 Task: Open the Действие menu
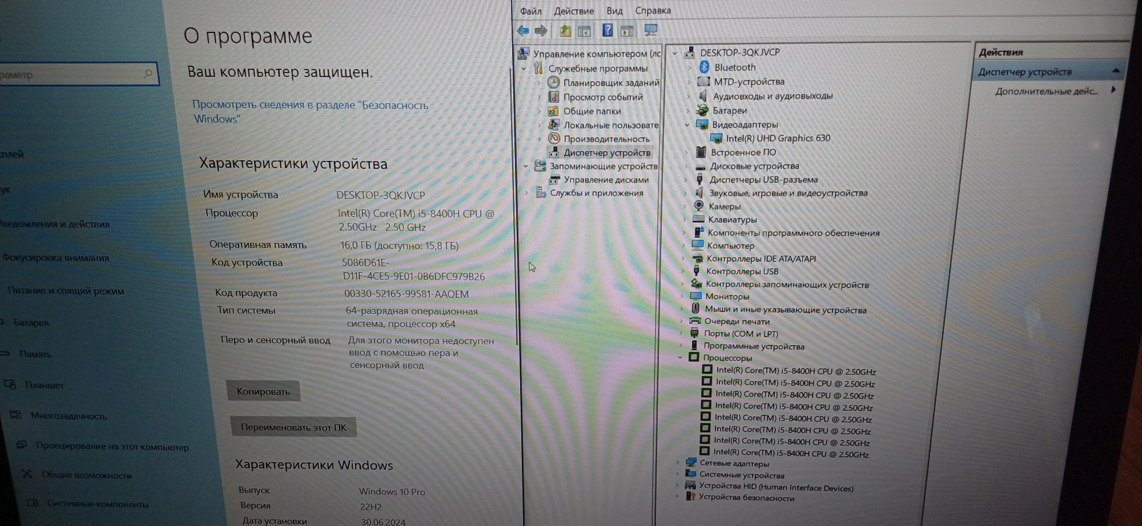[573, 11]
